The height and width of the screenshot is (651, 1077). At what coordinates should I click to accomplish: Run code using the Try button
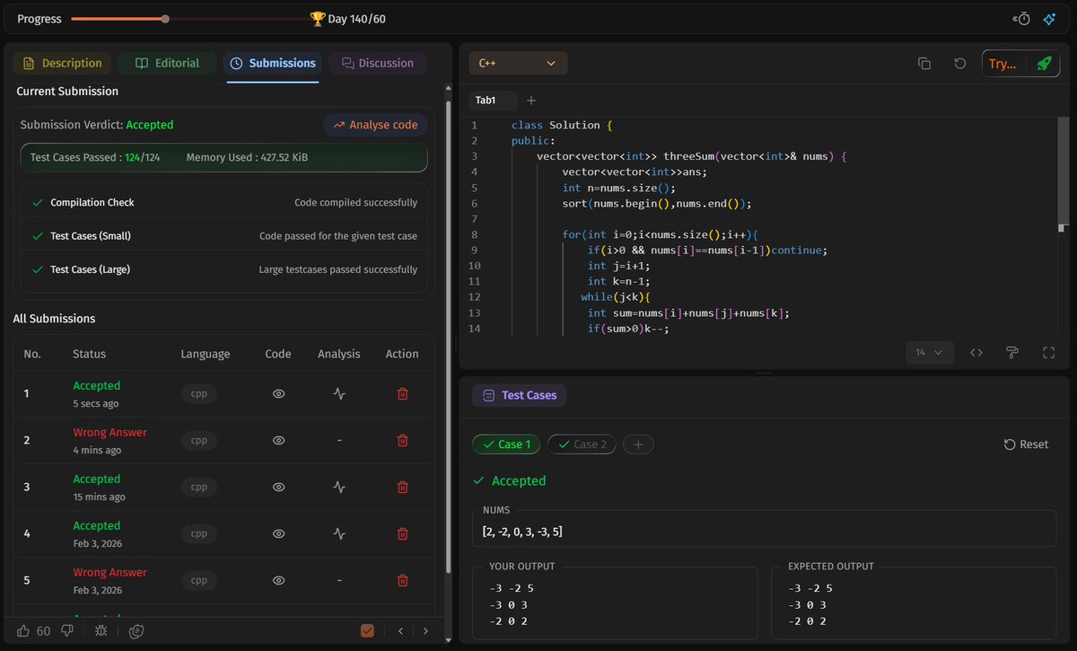pyautogui.click(x=1003, y=64)
